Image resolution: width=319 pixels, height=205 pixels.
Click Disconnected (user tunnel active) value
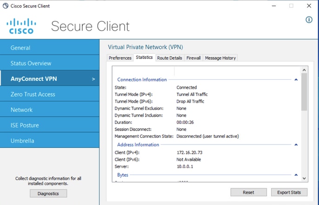(207, 136)
